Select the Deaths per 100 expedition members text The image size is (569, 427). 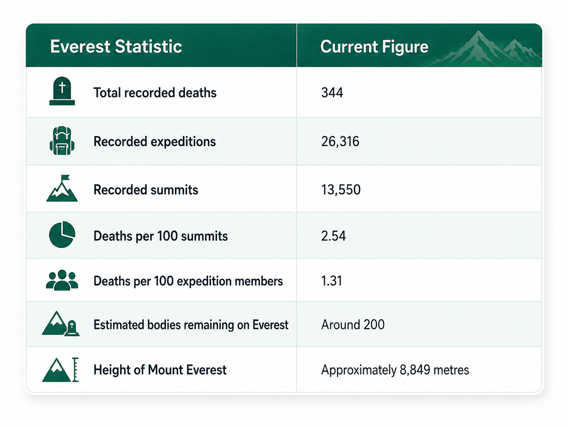tap(188, 281)
